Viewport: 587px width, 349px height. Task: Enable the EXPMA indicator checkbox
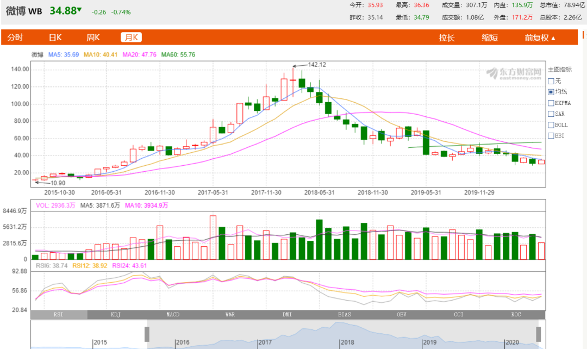coord(551,103)
